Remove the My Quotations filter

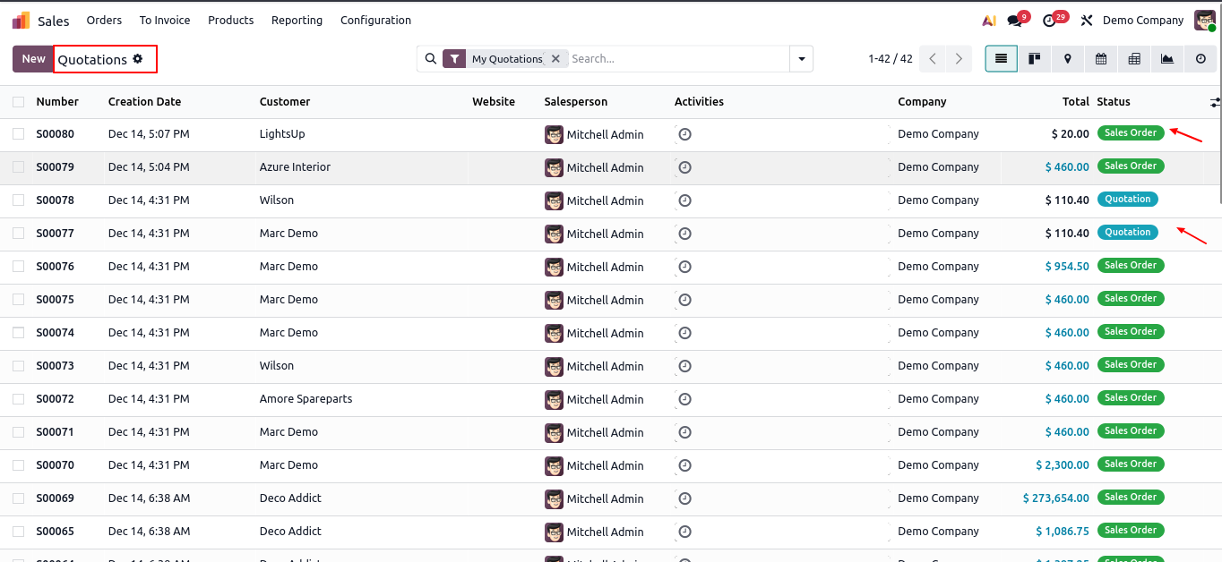tap(555, 59)
